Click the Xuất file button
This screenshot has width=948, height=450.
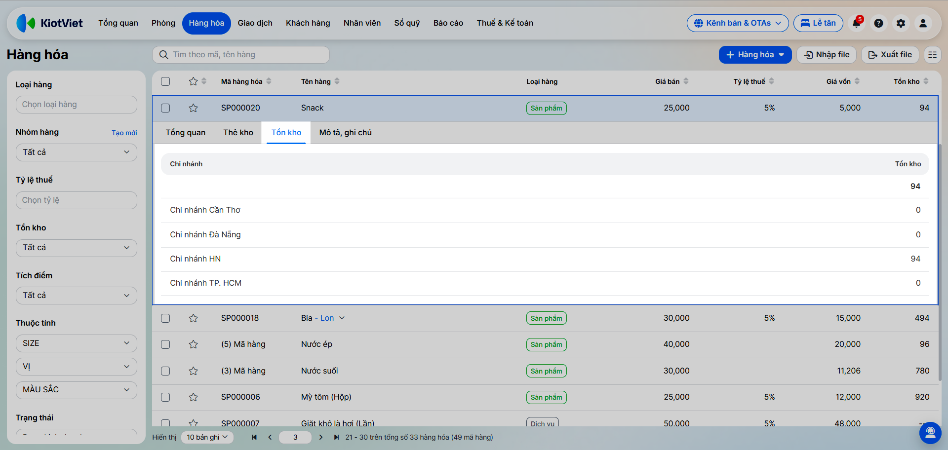890,55
